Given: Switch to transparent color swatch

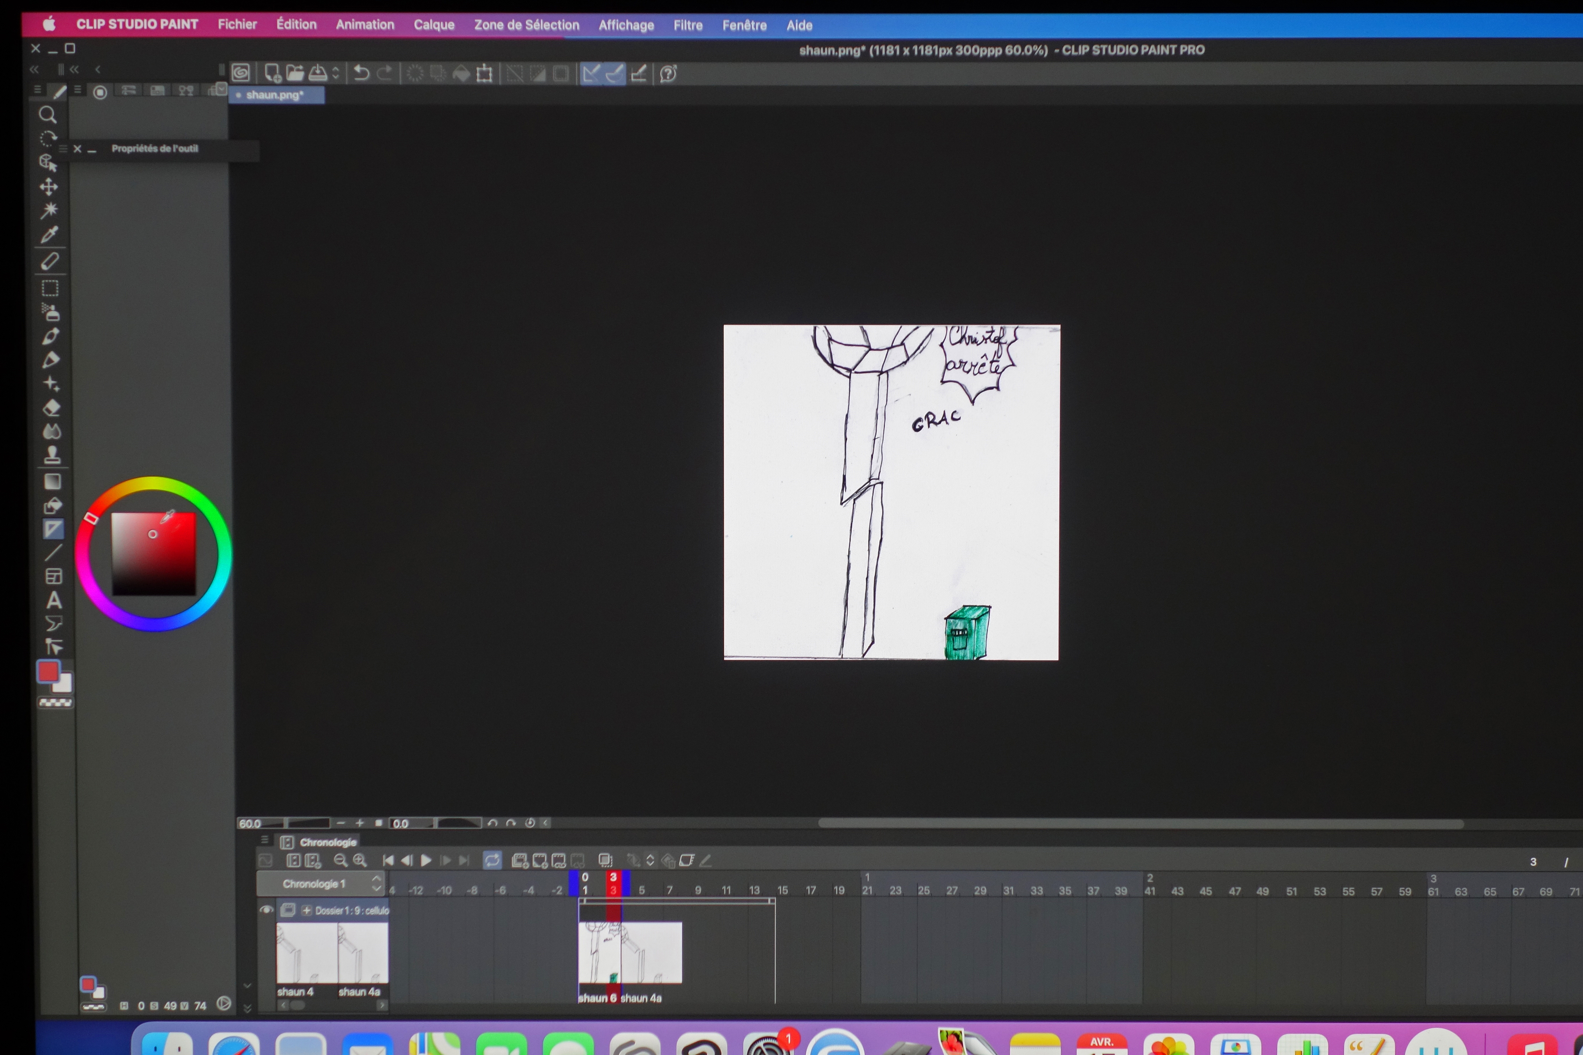Looking at the screenshot, I should point(55,703).
